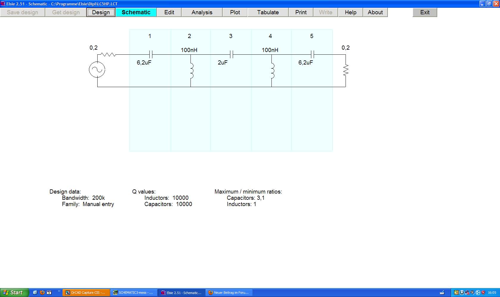Click the Capacitors: 3,1 ratio text
Screen dimensions: 500x297
(x=246, y=198)
